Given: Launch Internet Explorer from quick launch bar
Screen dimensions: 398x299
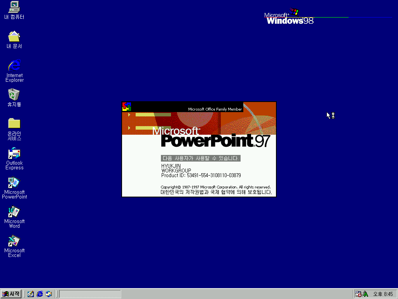Looking at the screenshot, I should 40,294.
